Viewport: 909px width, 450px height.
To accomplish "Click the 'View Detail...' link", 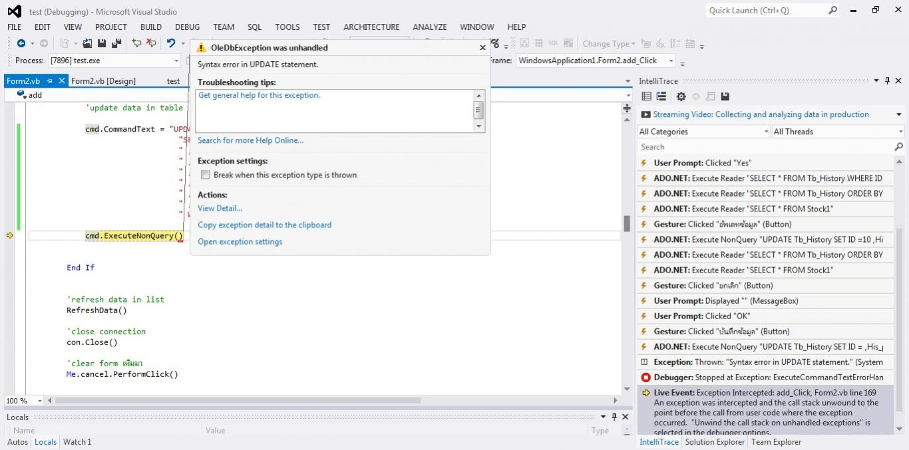I will click(x=220, y=209).
